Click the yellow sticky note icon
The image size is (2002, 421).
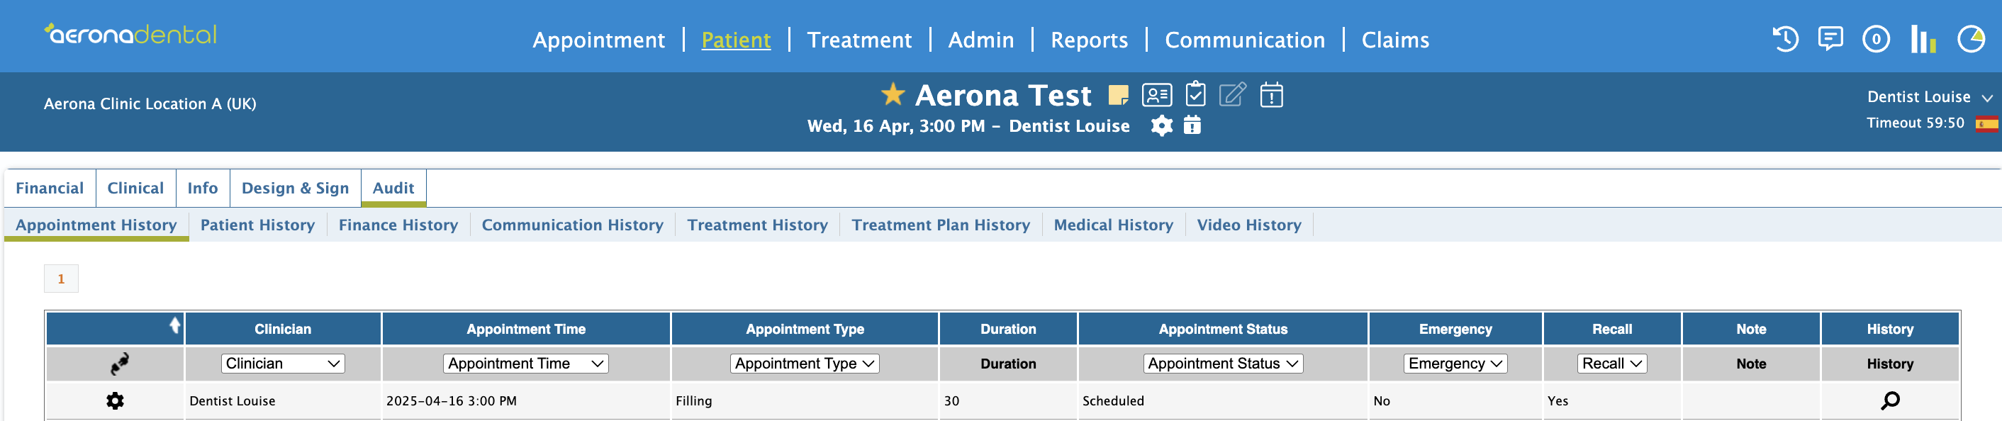[1119, 96]
